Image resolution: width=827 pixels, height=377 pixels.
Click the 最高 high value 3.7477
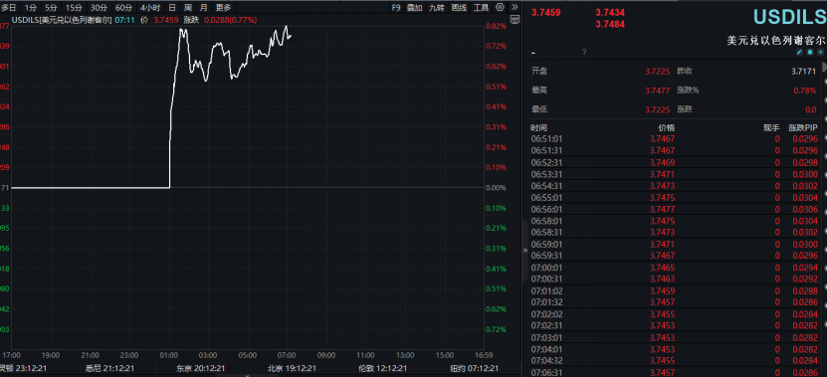pos(657,91)
